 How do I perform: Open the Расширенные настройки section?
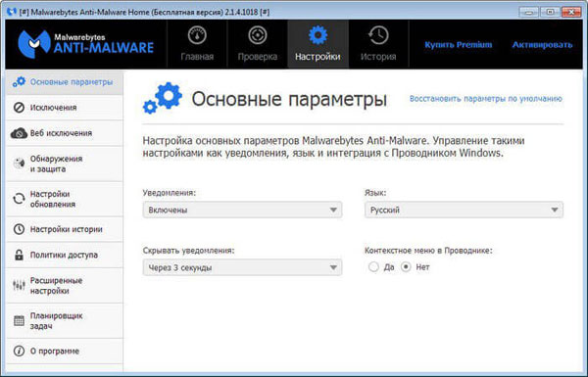[65, 286]
